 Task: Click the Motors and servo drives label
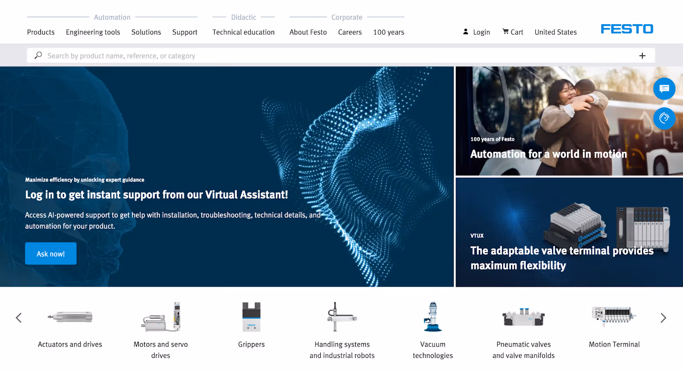[x=161, y=350]
